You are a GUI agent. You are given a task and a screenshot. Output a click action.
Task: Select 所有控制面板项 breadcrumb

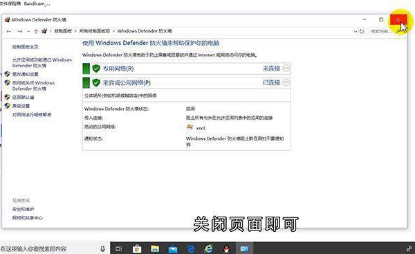[95, 31]
